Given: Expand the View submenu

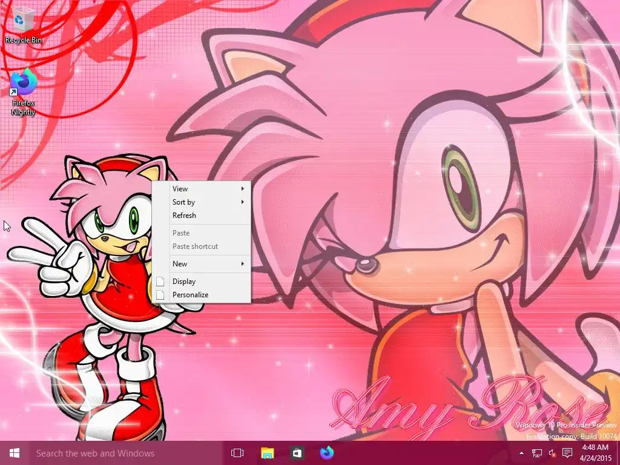Looking at the screenshot, I should pyautogui.click(x=202, y=189).
